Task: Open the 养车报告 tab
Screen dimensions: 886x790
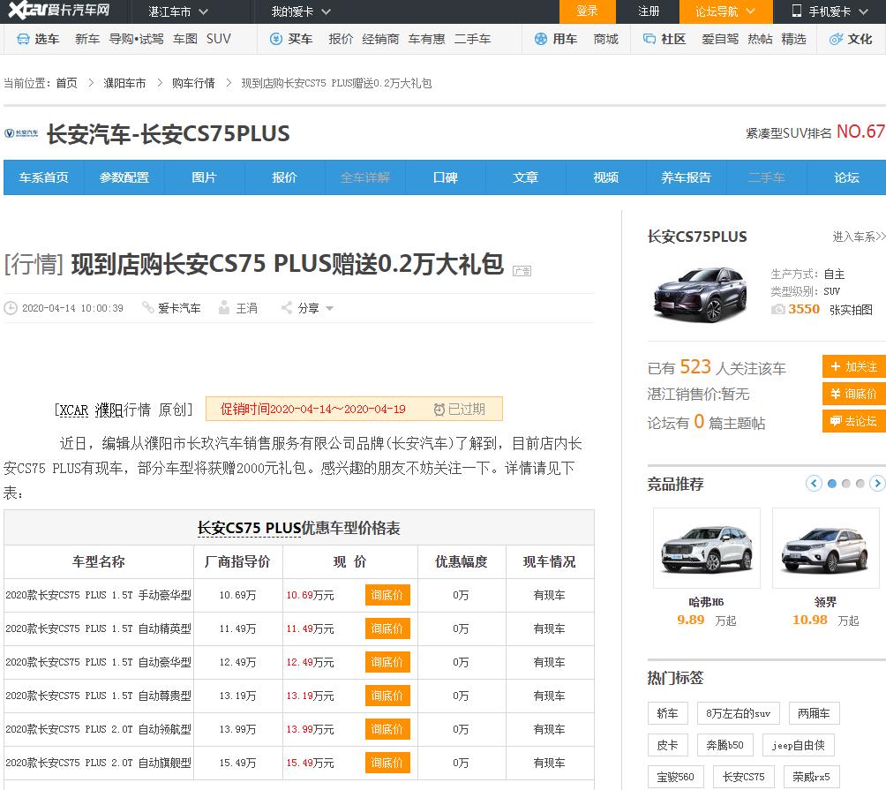Action: click(x=686, y=177)
